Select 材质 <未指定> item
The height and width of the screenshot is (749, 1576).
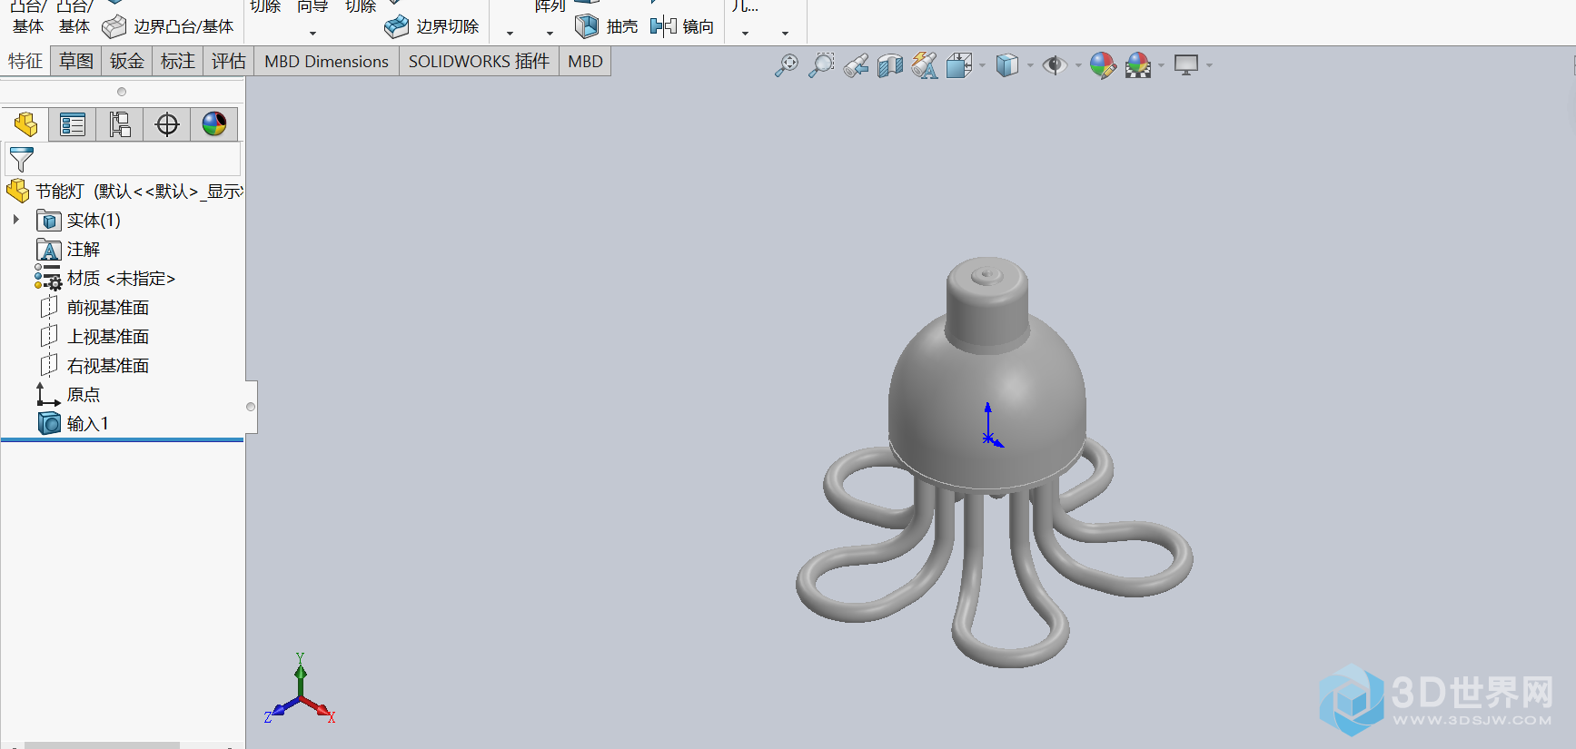105,279
